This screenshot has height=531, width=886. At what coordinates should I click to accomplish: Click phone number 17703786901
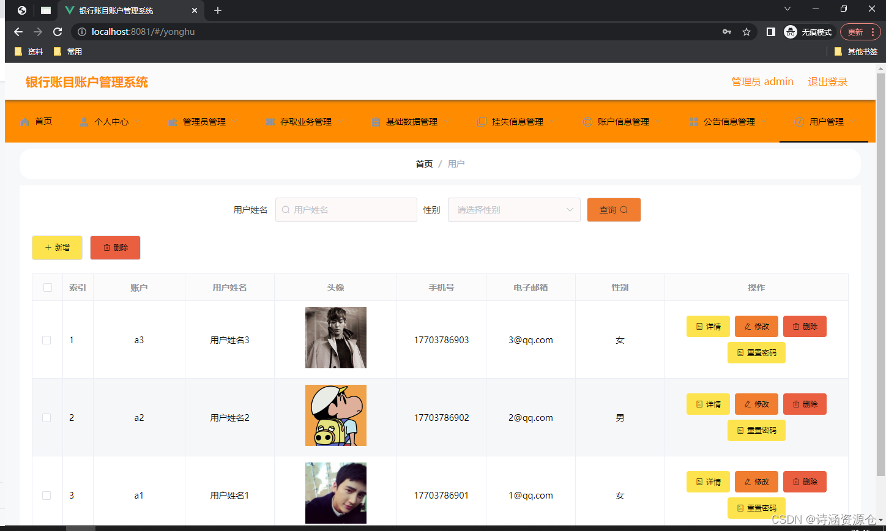(x=441, y=496)
